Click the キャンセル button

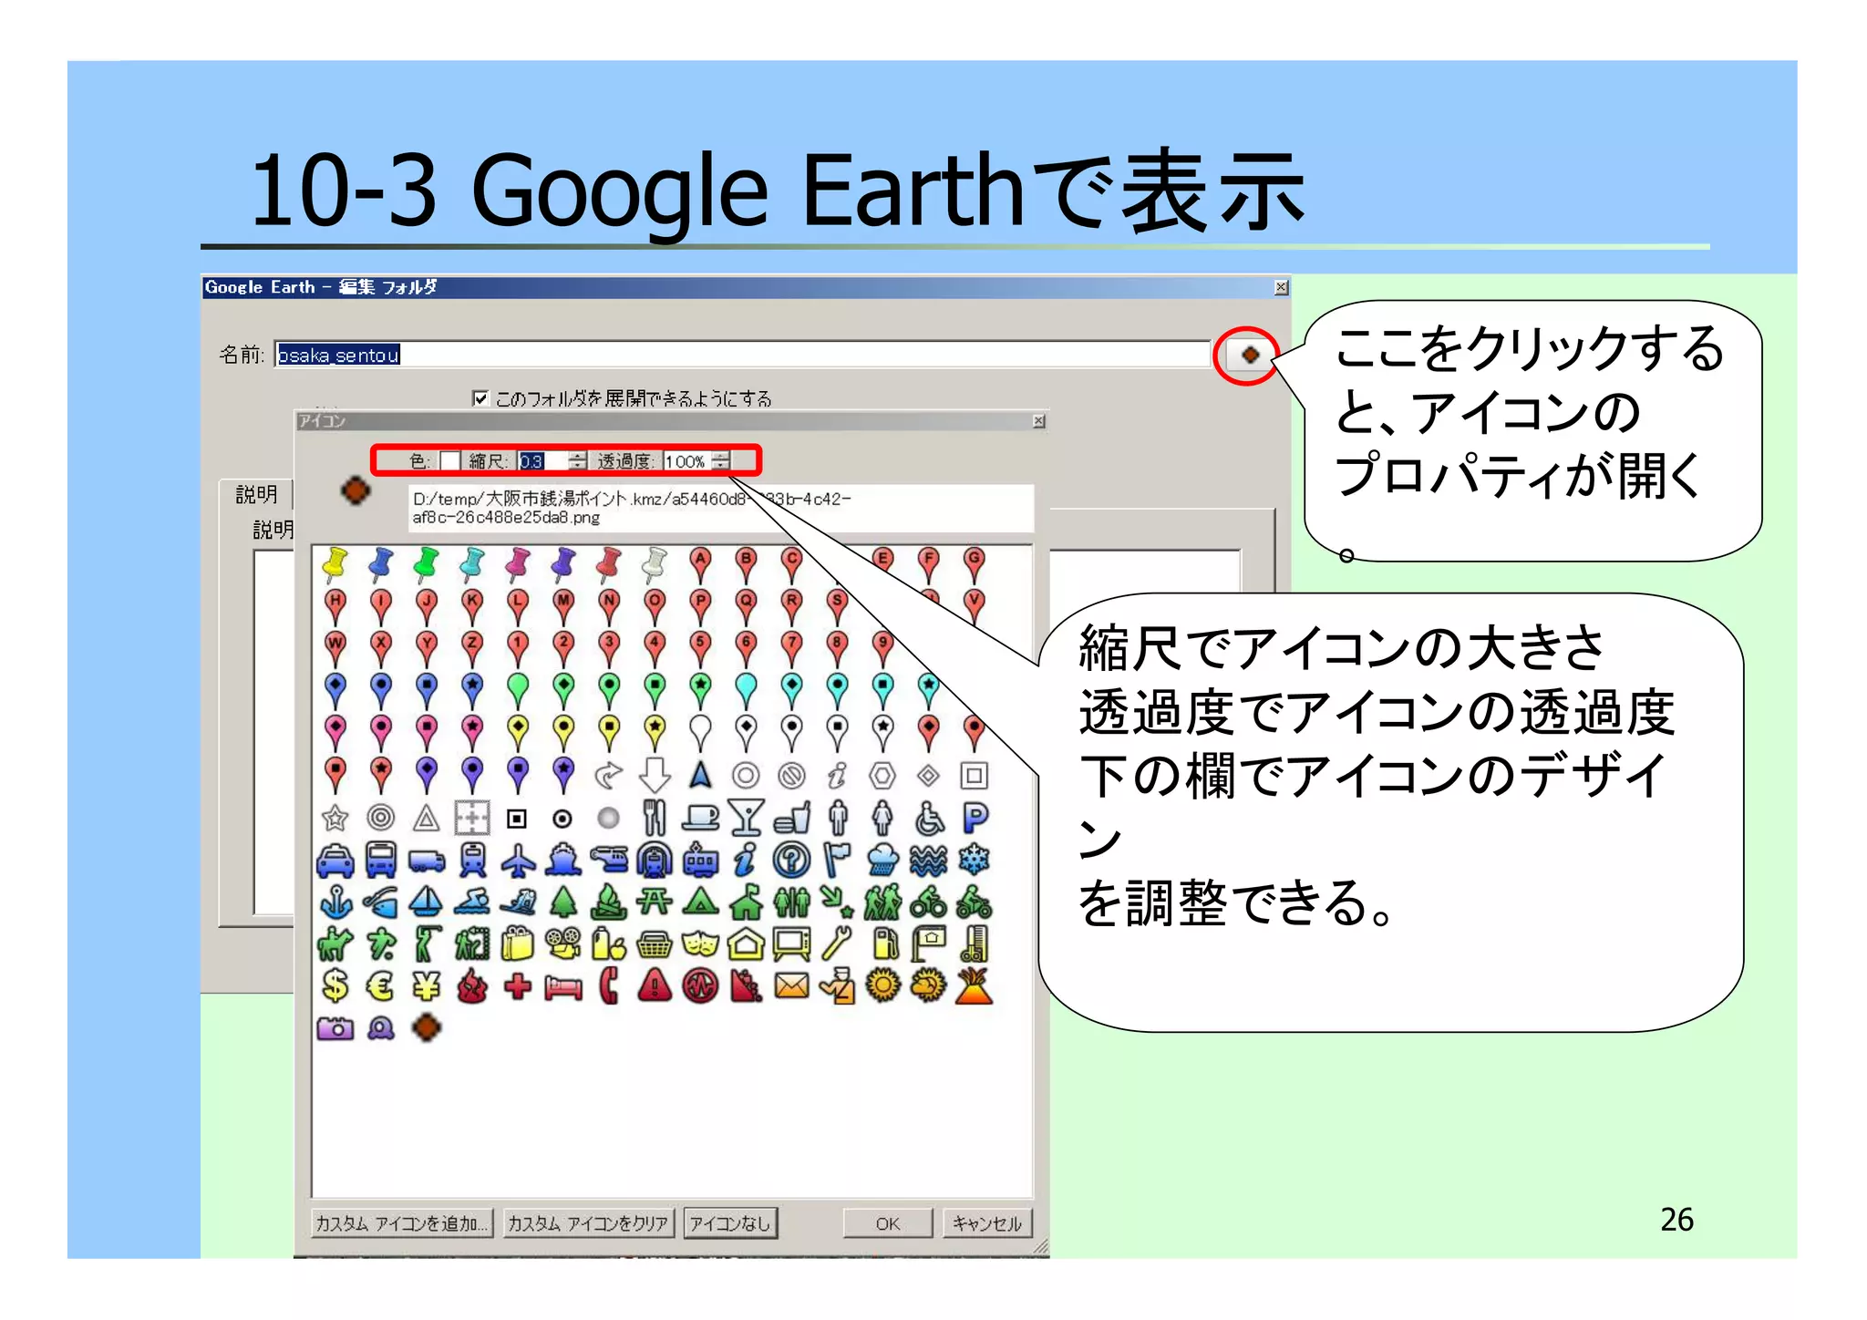987,1223
